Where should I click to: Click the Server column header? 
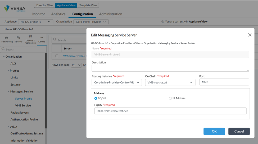tap(68, 49)
